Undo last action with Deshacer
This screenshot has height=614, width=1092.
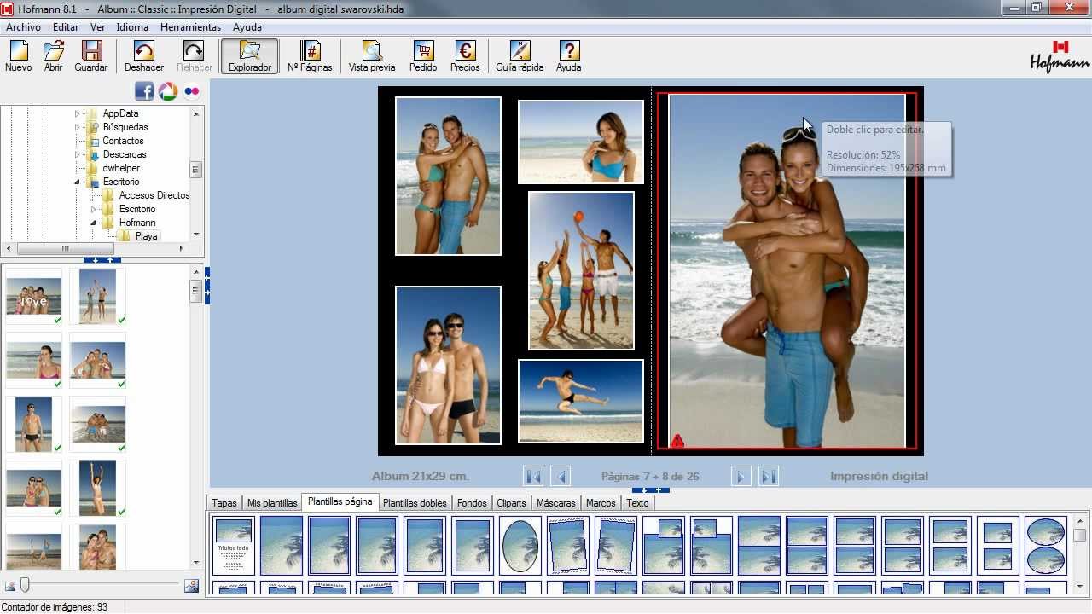click(x=144, y=56)
